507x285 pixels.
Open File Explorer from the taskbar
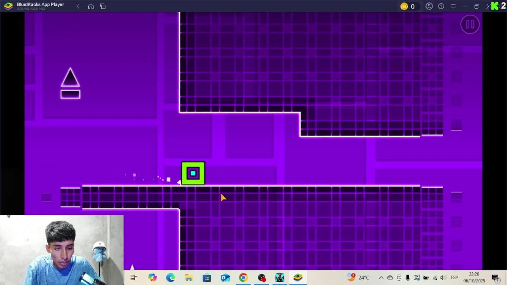[x=189, y=278]
